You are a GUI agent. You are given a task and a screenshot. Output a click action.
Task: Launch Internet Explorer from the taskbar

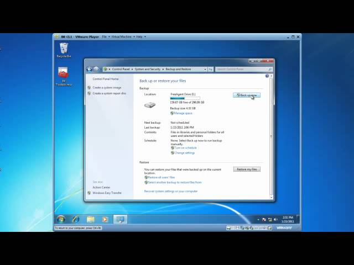click(x=76, y=219)
